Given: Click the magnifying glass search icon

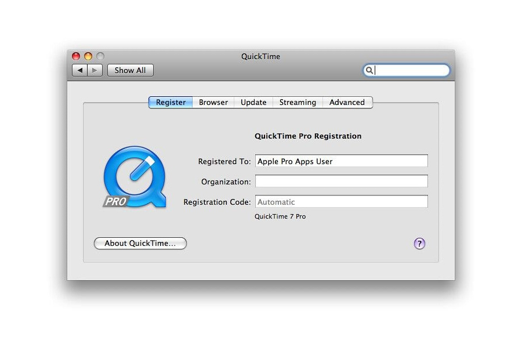Looking at the screenshot, I should [x=369, y=70].
